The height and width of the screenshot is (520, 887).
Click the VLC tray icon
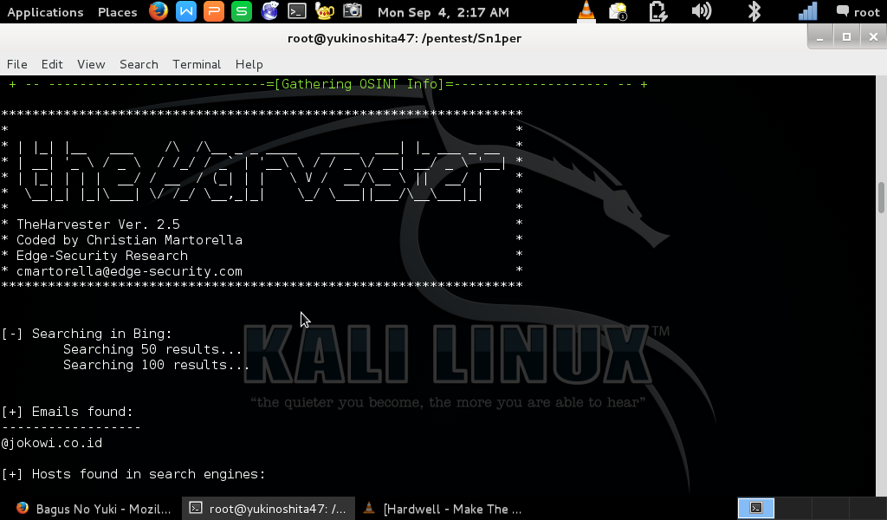point(586,11)
